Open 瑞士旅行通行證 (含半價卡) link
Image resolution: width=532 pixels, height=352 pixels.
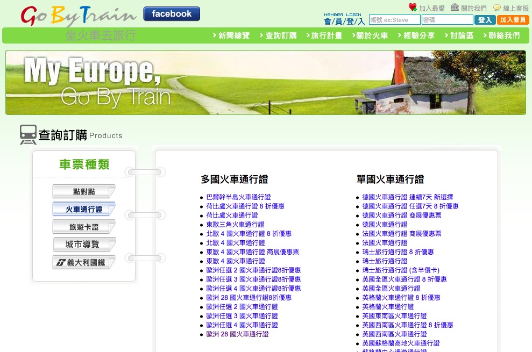tap(401, 270)
